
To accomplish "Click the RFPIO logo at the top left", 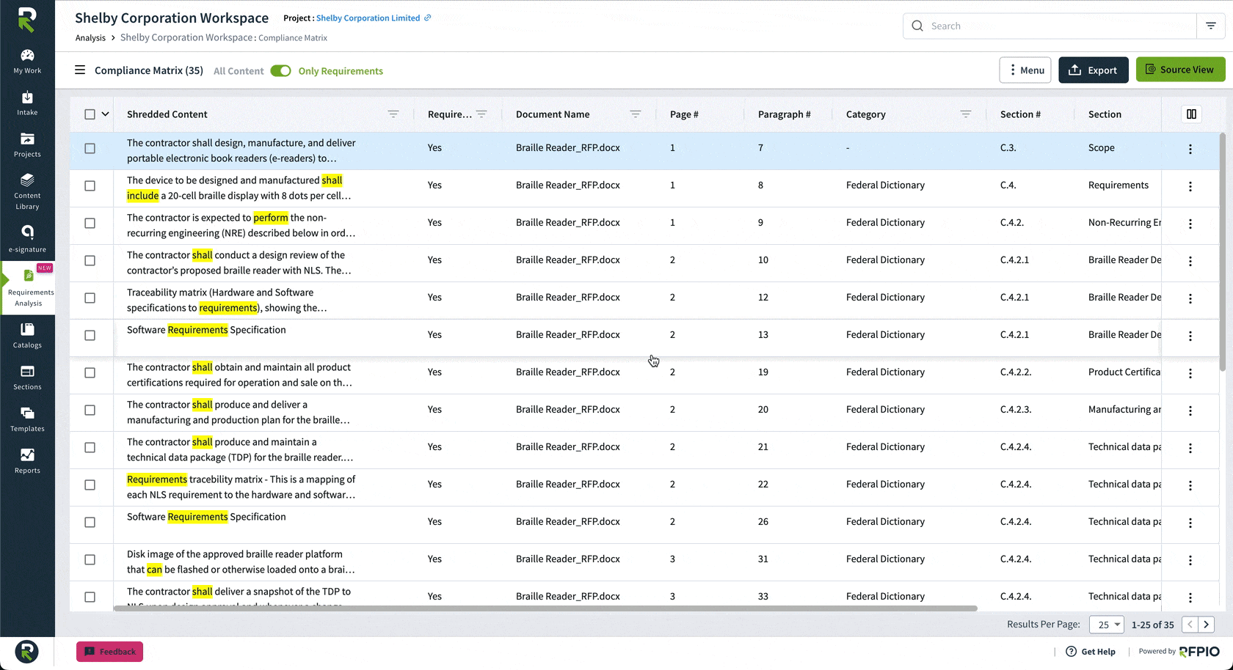I will pos(27,20).
